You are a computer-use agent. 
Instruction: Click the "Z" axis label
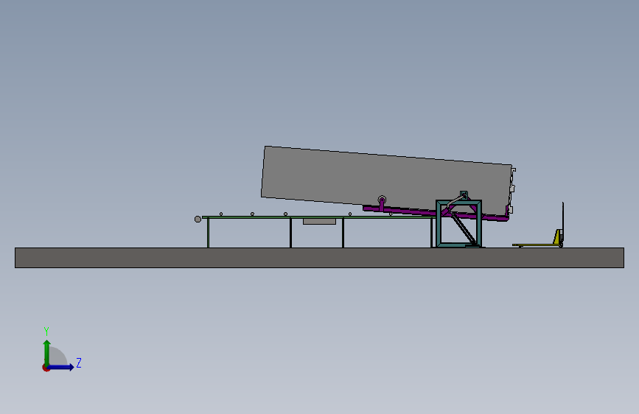[79, 362]
